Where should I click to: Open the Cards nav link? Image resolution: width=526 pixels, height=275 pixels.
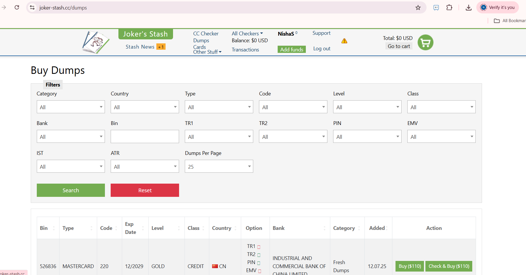pos(199,47)
